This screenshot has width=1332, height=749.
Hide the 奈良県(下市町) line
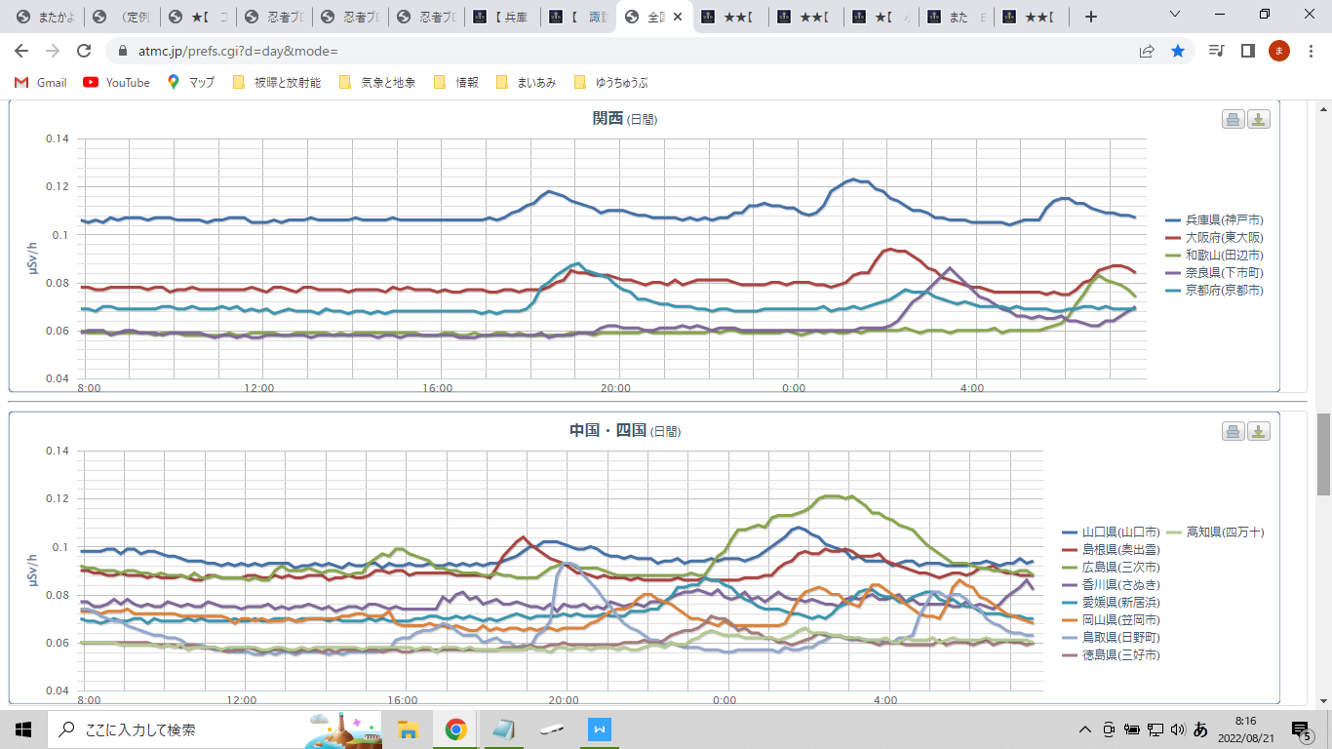click(1215, 272)
